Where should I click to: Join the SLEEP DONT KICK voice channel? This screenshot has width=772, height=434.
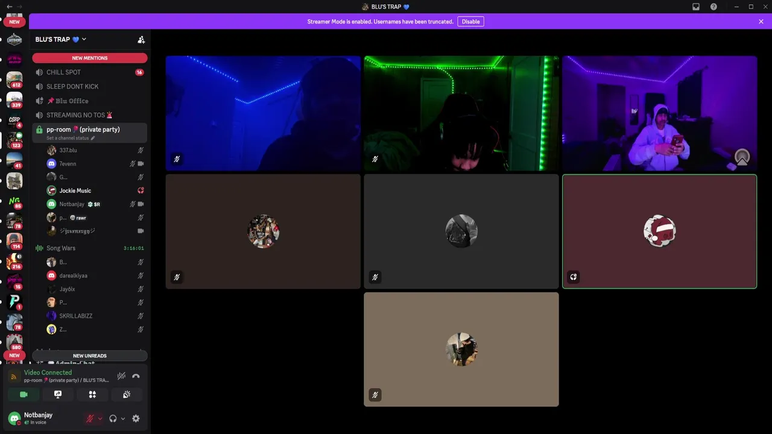[x=89, y=86]
